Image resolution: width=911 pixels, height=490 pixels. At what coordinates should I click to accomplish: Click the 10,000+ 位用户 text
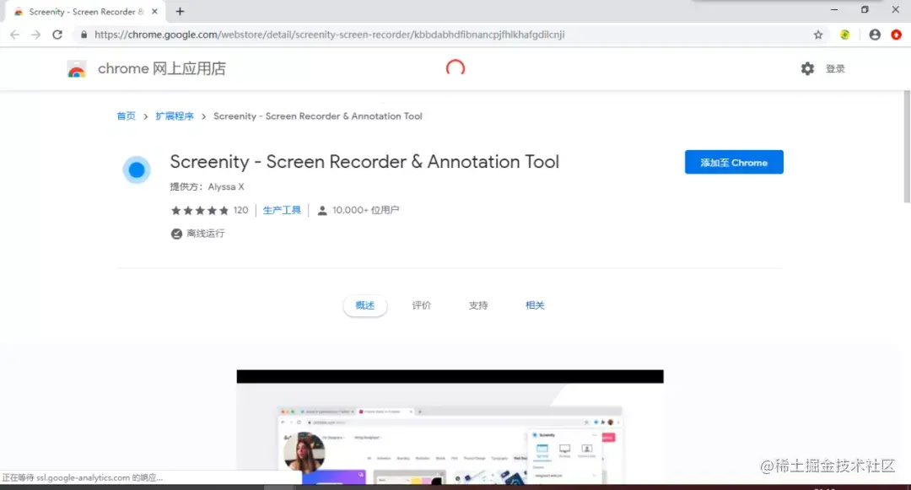pos(365,210)
